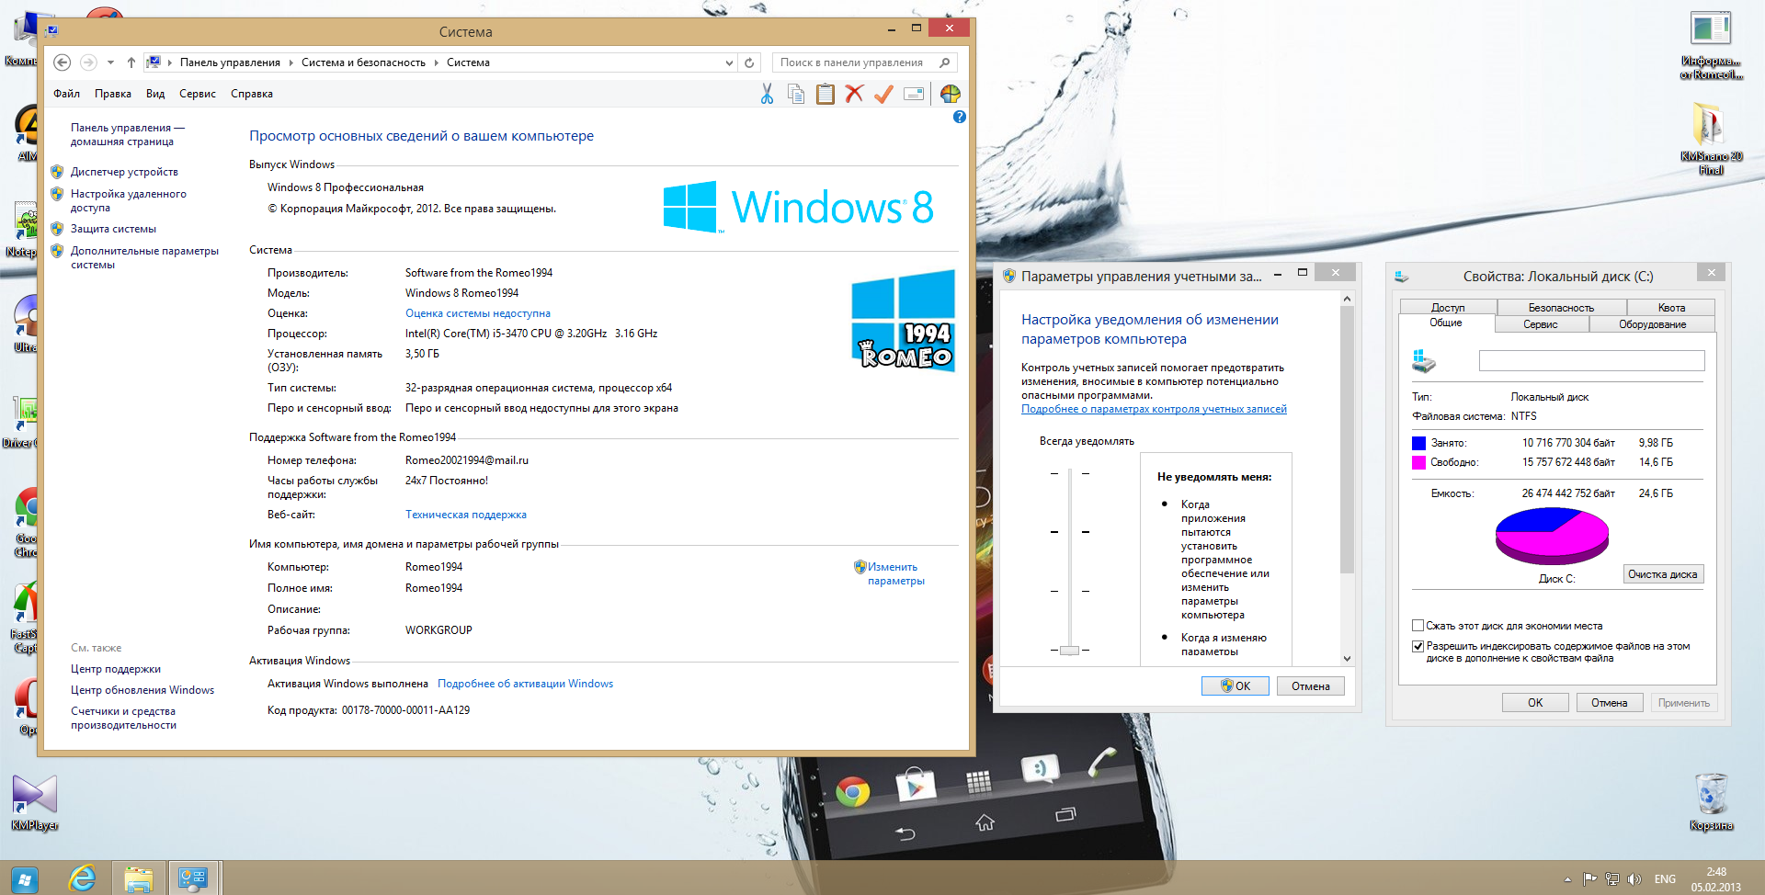Open the Recycle Bin (Корзина) desktop icon

[1711, 801]
